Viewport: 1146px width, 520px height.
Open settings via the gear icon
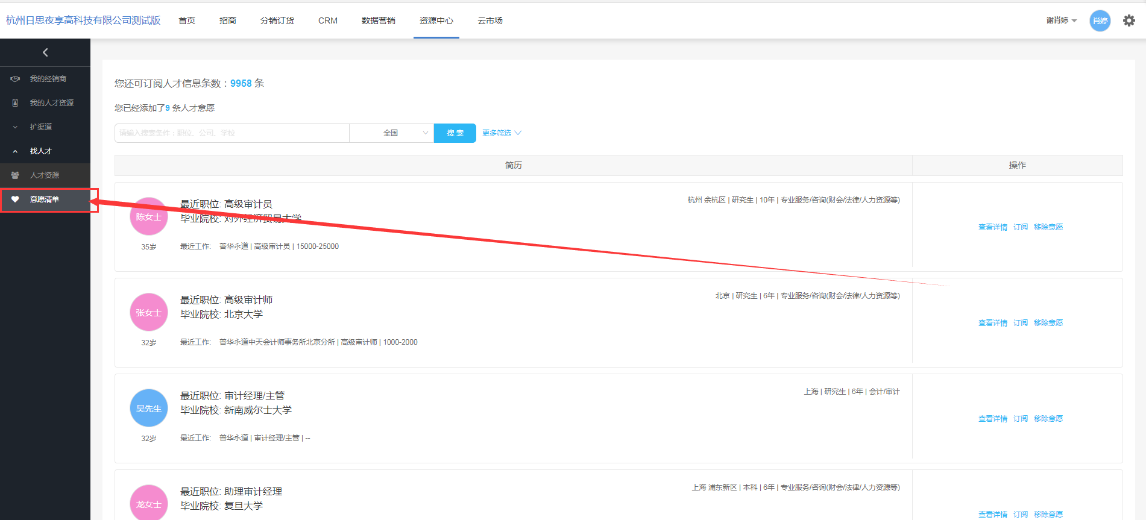pyautogui.click(x=1129, y=20)
